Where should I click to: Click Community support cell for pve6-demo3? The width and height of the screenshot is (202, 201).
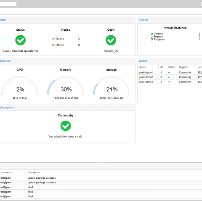point(185,82)
